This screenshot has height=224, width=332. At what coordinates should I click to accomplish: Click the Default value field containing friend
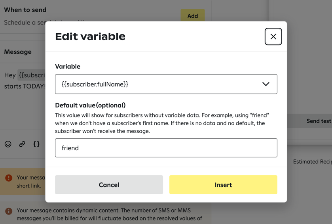(x=166, y=148)
